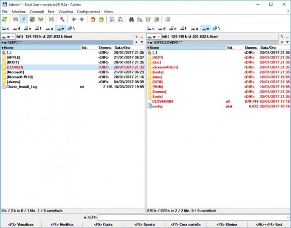Toggle the directory tree view icon
Image resolution: width=291 pixels, height=228 pixels.
41,19
